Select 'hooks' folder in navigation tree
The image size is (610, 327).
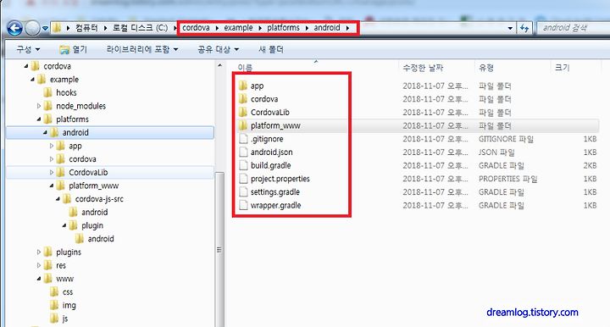[60, 92]
